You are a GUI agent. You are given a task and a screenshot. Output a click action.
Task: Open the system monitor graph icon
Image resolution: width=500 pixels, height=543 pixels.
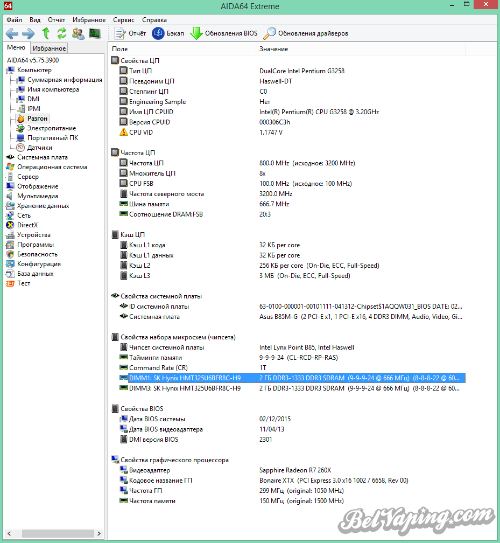(x=95, y=33)
